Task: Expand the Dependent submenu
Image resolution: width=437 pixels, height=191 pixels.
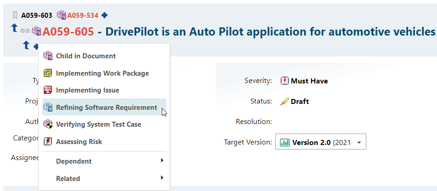Action: [x=104, y=161]
